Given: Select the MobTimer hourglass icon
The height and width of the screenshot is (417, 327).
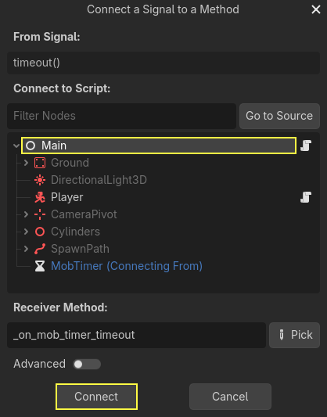Looking at the screenshot, I should coord(40,266).
